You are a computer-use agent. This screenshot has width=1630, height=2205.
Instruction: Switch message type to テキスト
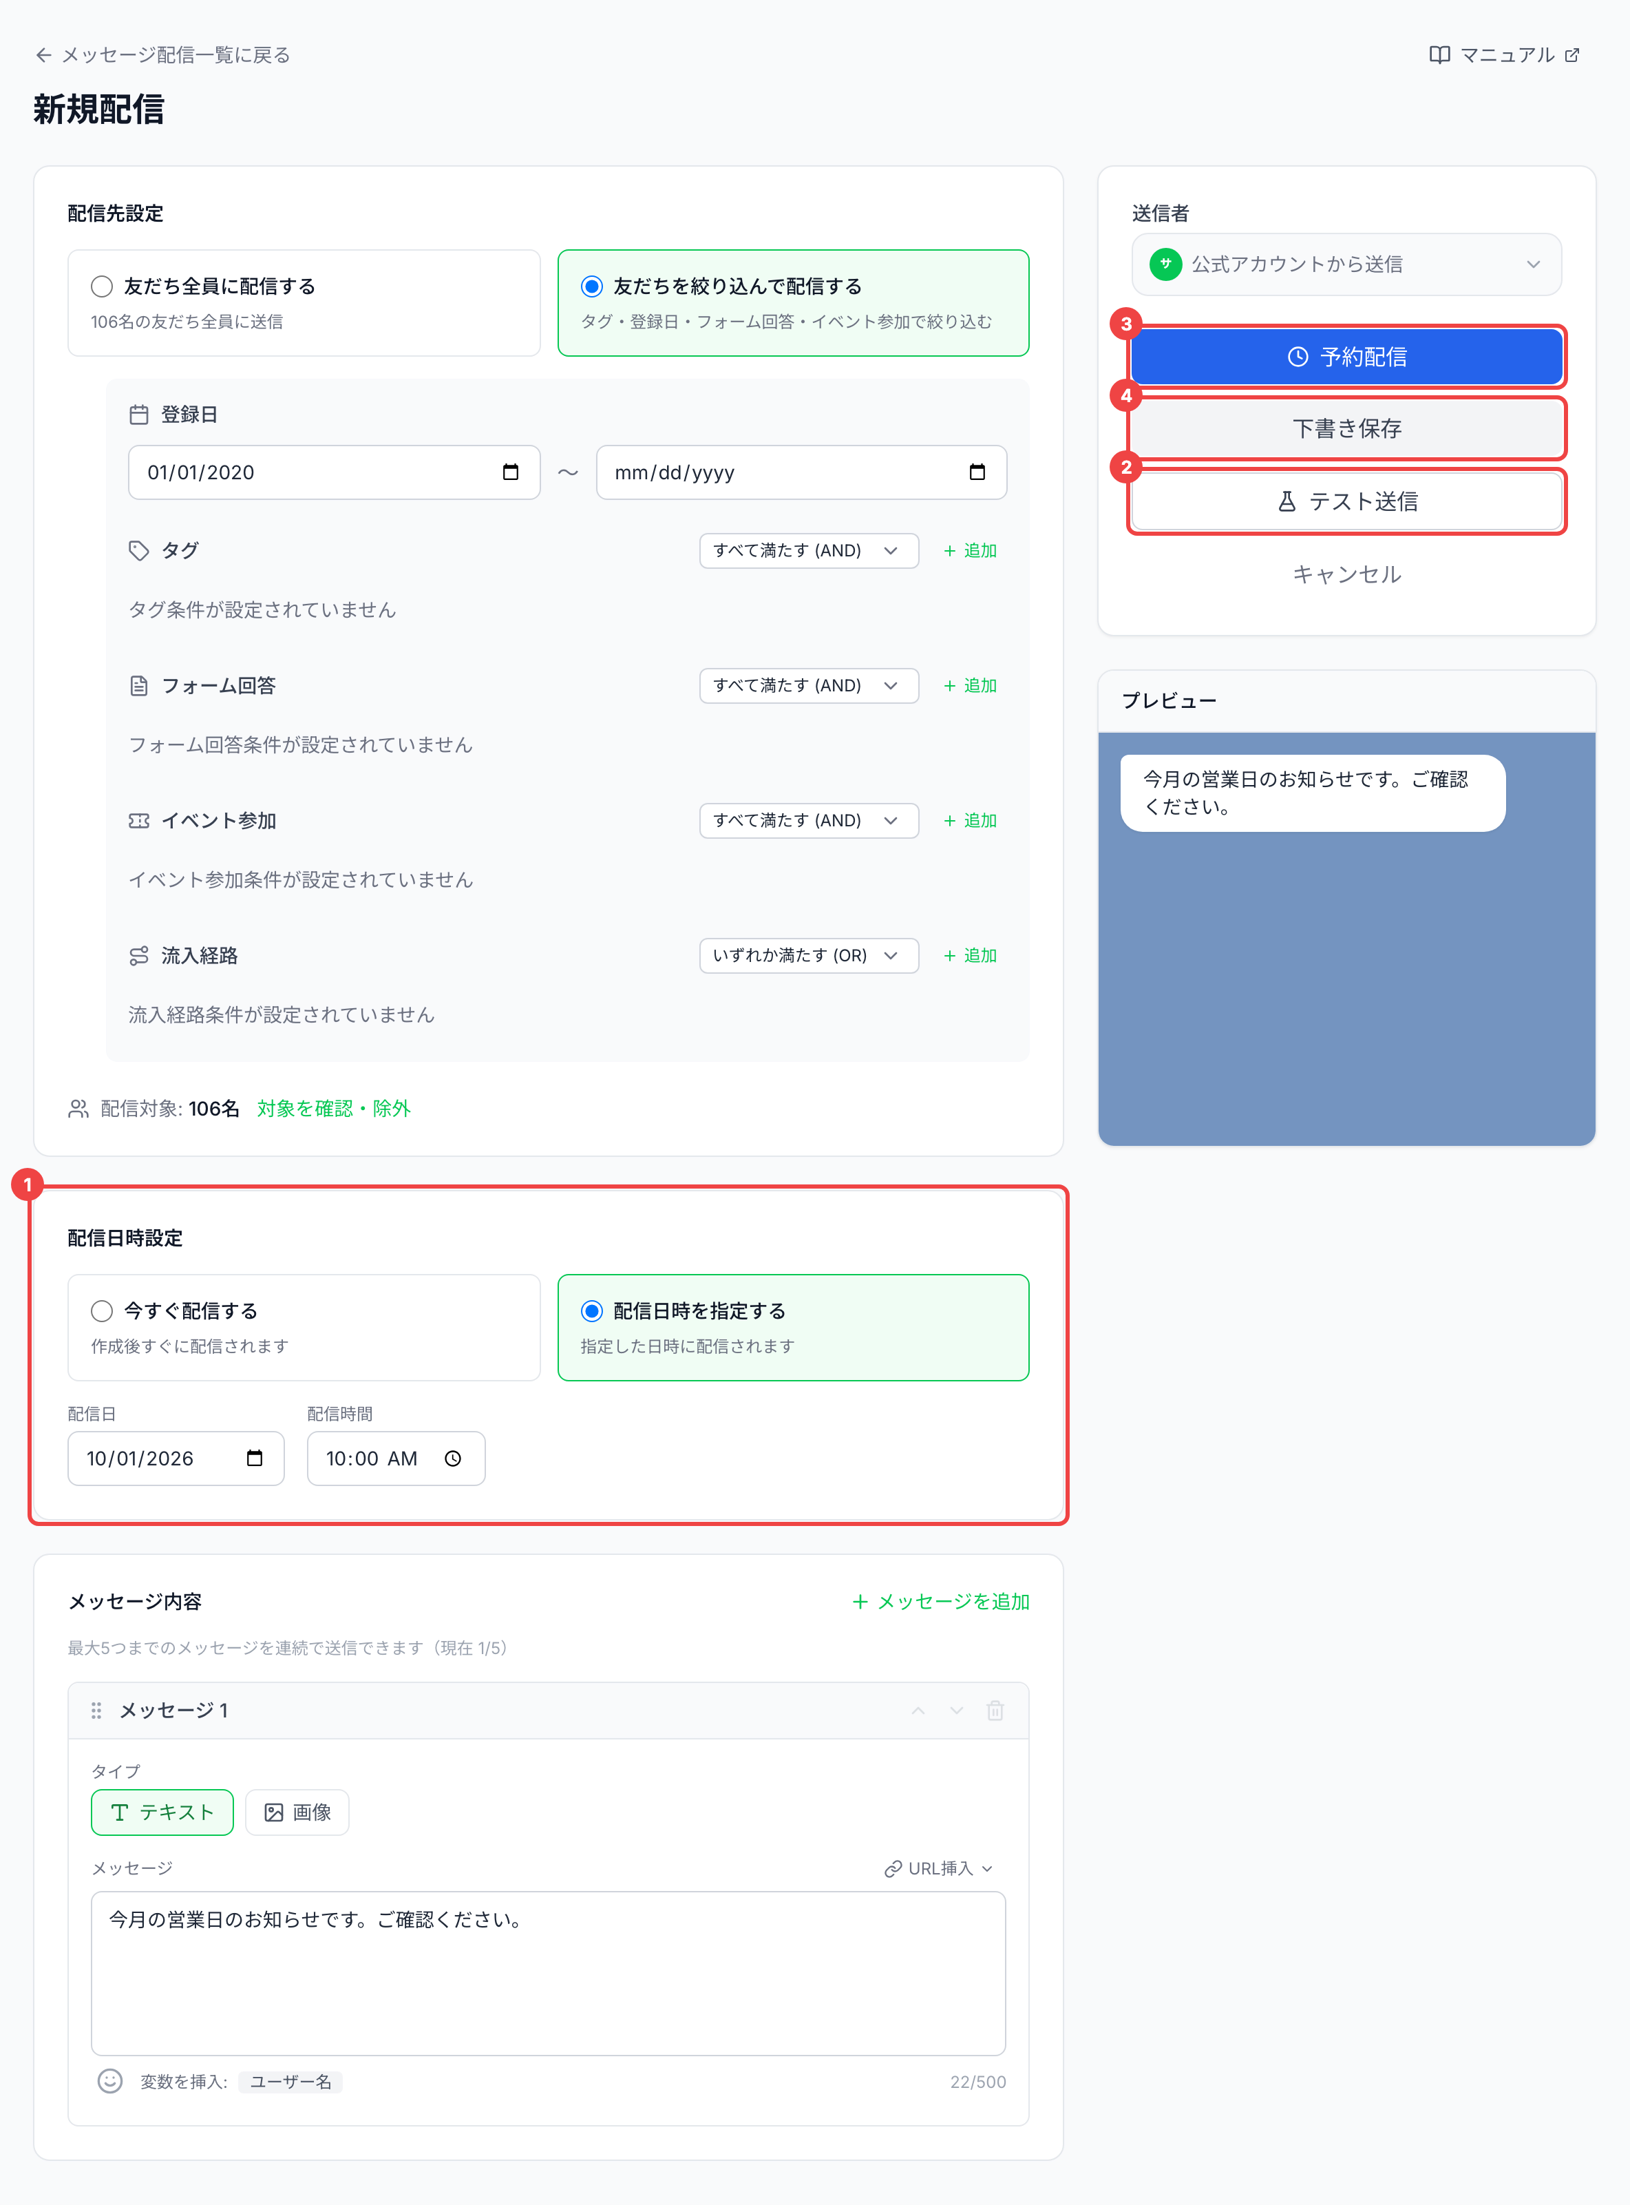163,1812
